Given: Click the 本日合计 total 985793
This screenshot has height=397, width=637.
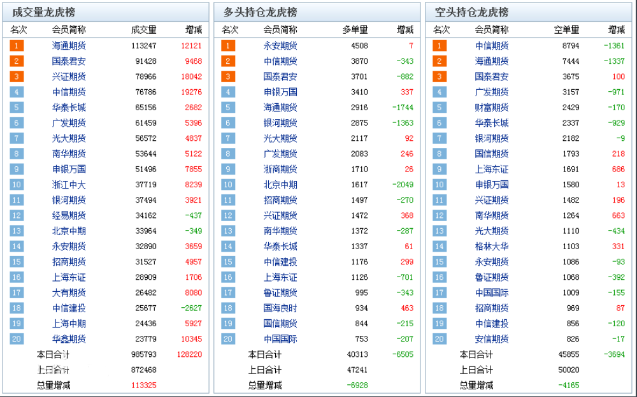Looking at the screenshot, I should (x=144, y=354).
